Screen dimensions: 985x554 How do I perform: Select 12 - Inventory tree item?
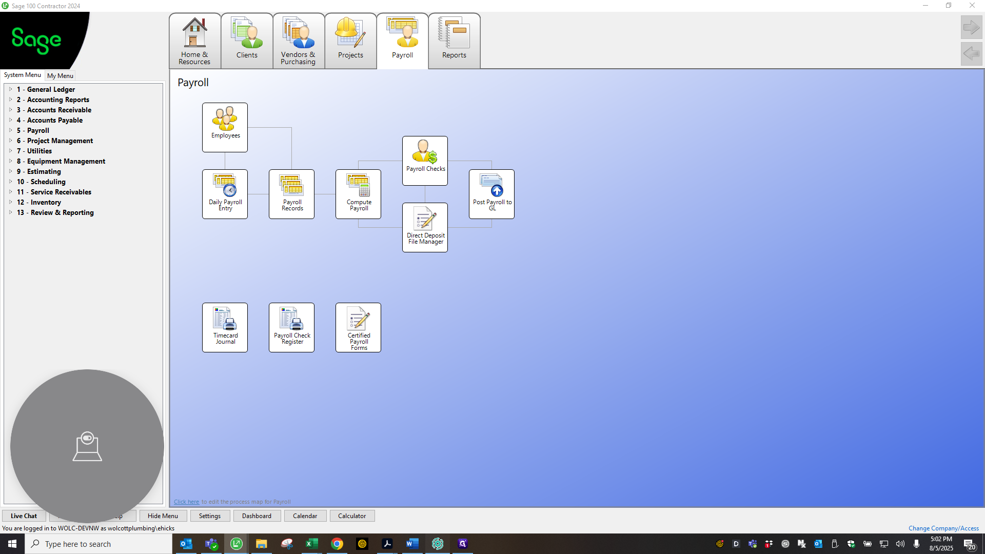(38, 202)
